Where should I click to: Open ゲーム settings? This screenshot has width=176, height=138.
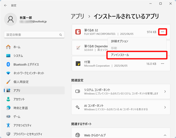(x=34, y=117)
